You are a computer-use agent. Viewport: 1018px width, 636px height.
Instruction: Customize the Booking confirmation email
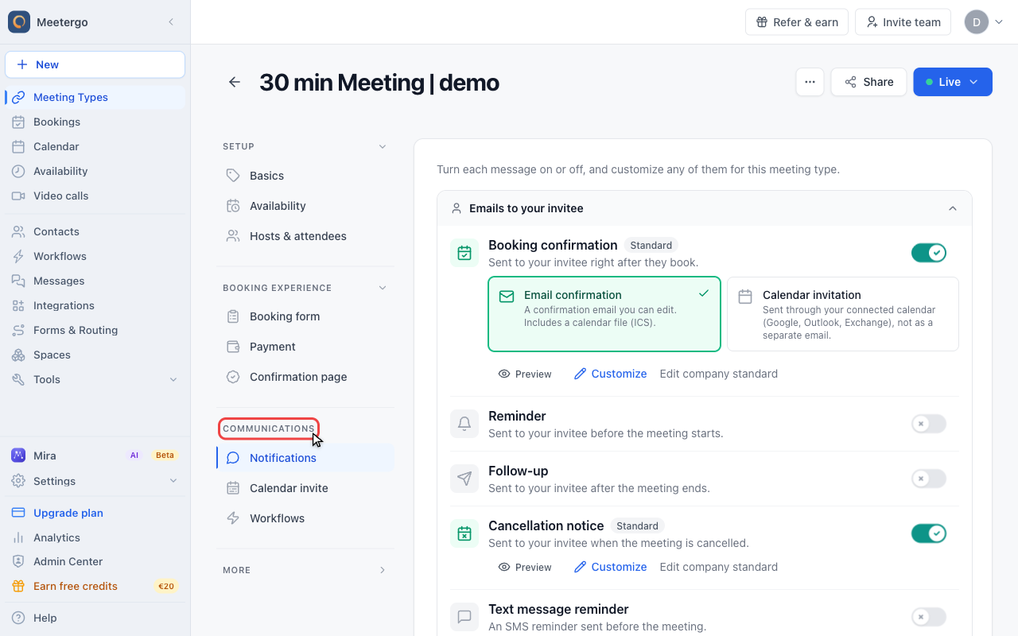[611, 374]
